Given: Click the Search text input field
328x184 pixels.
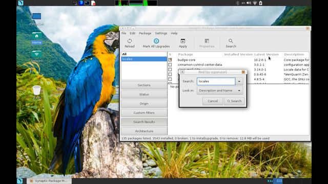Looking at the screenshot, I should [x=216, y=81].
